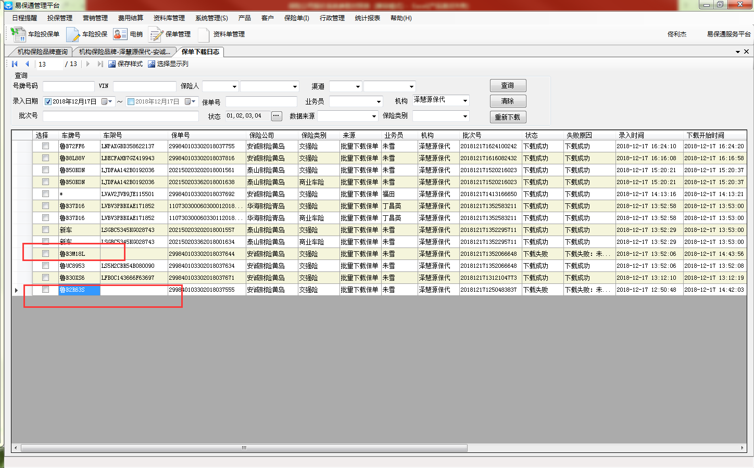Open the 业务员 dropdown list
754x468 pixels.
coord(379,102)
